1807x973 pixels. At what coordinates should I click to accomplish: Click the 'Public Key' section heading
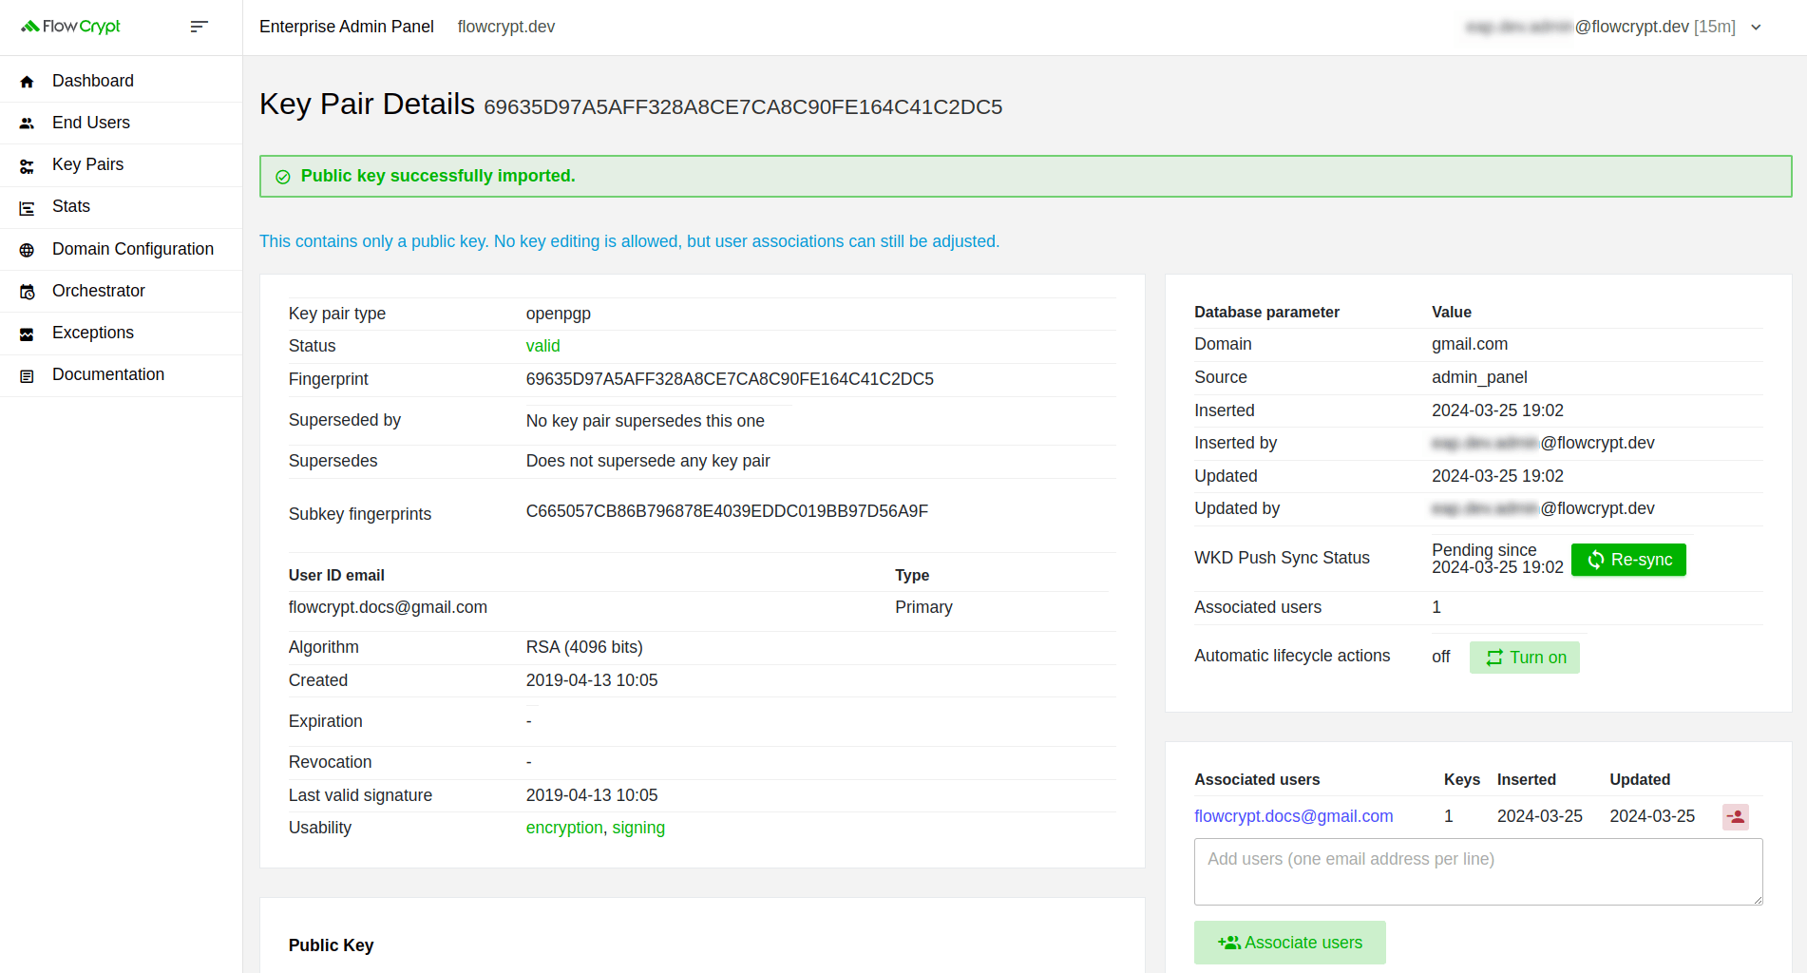point(331,945)
